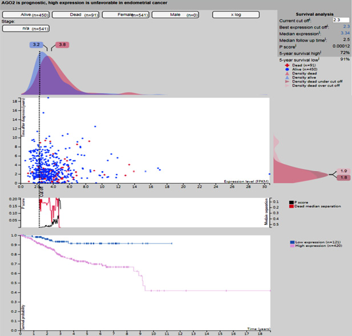Click the blue Alive (n=450) legend marker
352x336 pixels.
point(287,70)
